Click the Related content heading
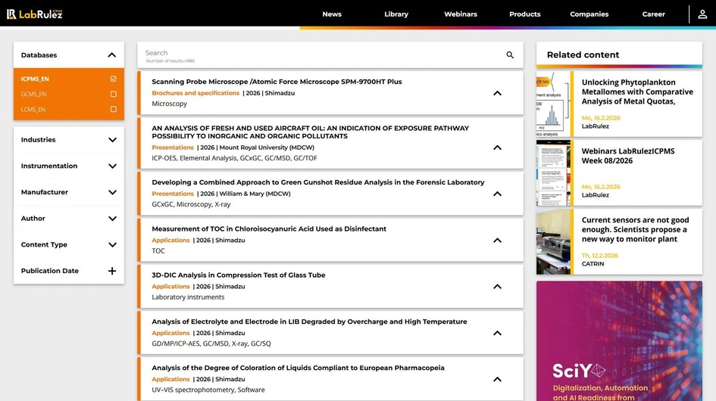Screen dimensions: 716x401 [583, 54]
